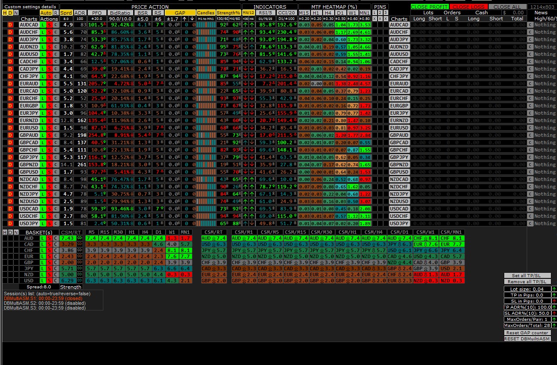Click the green arrow beside Lot size field
Screen dimensions: 557x365
[x=554, y=289]
